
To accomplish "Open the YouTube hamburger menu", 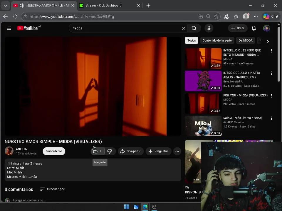I will click(x=9, y=28).
